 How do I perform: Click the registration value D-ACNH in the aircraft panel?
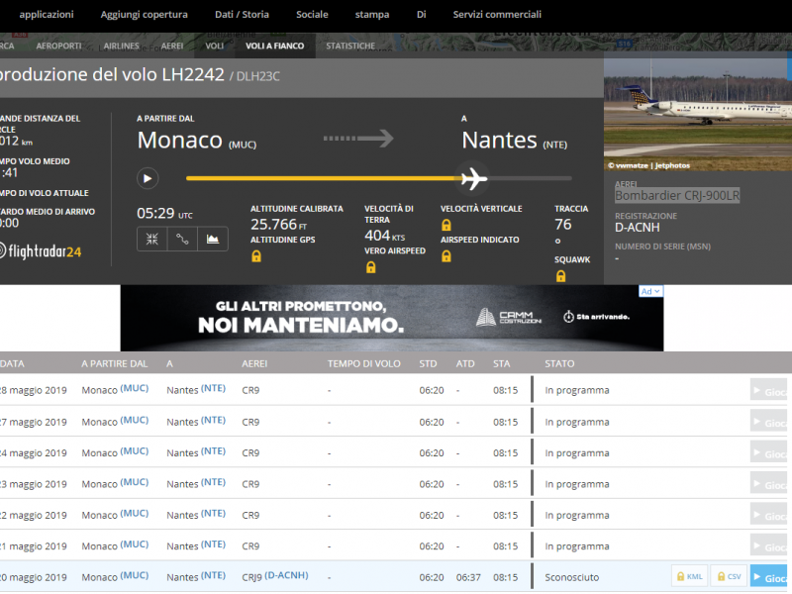pyautogui.click(x=638, y=228)
